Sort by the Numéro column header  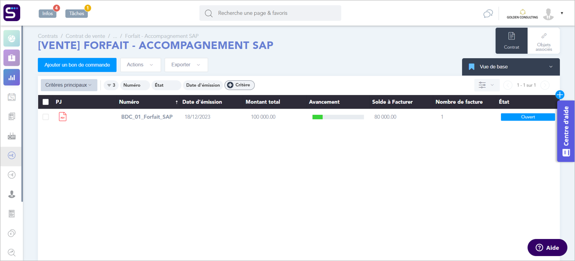coord(129,102)
